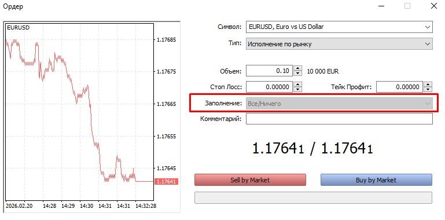The image size is (445, 220).
Task: Click the EURUSD label on the chart
Action: (x=18, y=28)
